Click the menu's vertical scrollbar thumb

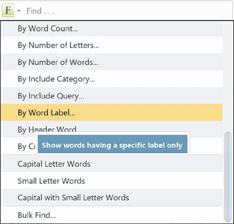point(228,177)
